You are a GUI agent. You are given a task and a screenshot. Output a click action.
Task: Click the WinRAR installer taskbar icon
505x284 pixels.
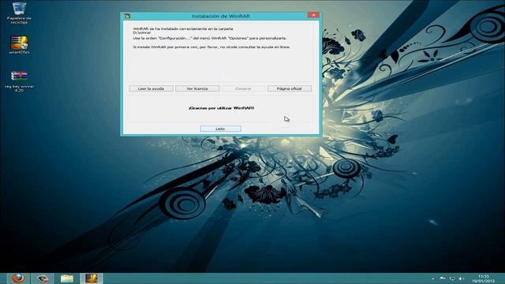point(92,278)
